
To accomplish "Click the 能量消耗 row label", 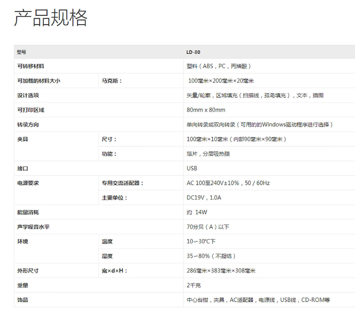I will 28,212.
